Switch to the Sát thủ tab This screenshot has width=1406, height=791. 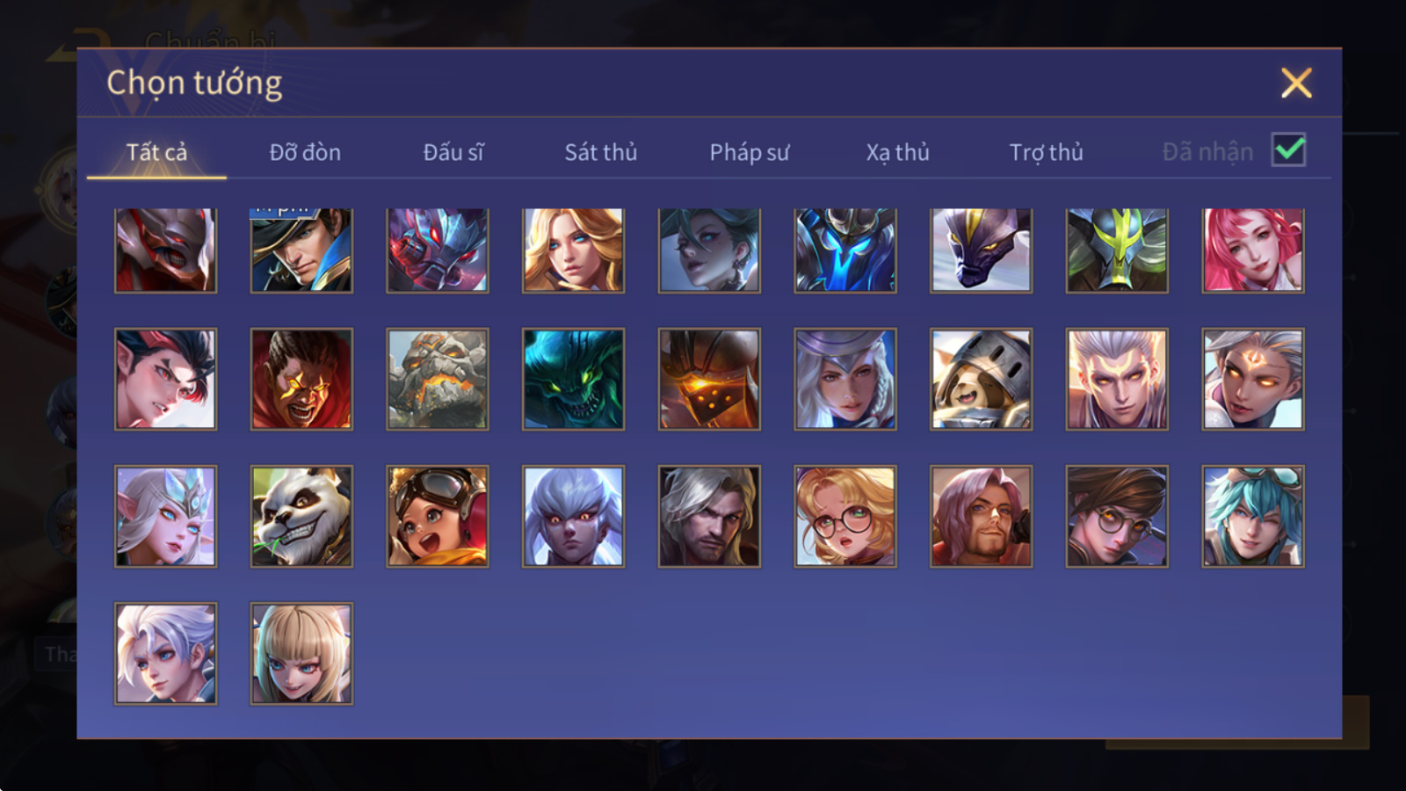click(x=601, y=152)
